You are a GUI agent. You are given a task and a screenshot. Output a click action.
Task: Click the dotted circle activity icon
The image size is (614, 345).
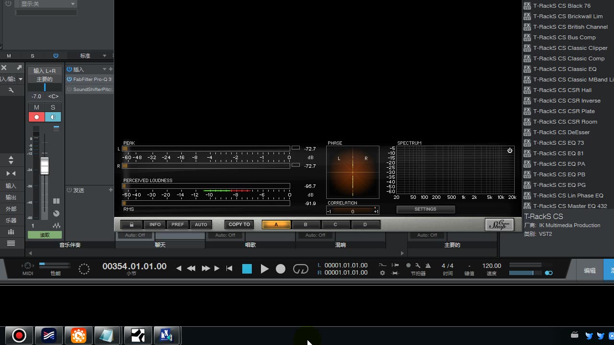click(84, 269)
